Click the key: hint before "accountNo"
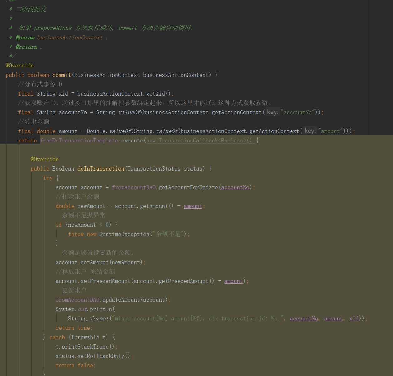The width and height of the screenshot is (393, 376). coord(273,112)
